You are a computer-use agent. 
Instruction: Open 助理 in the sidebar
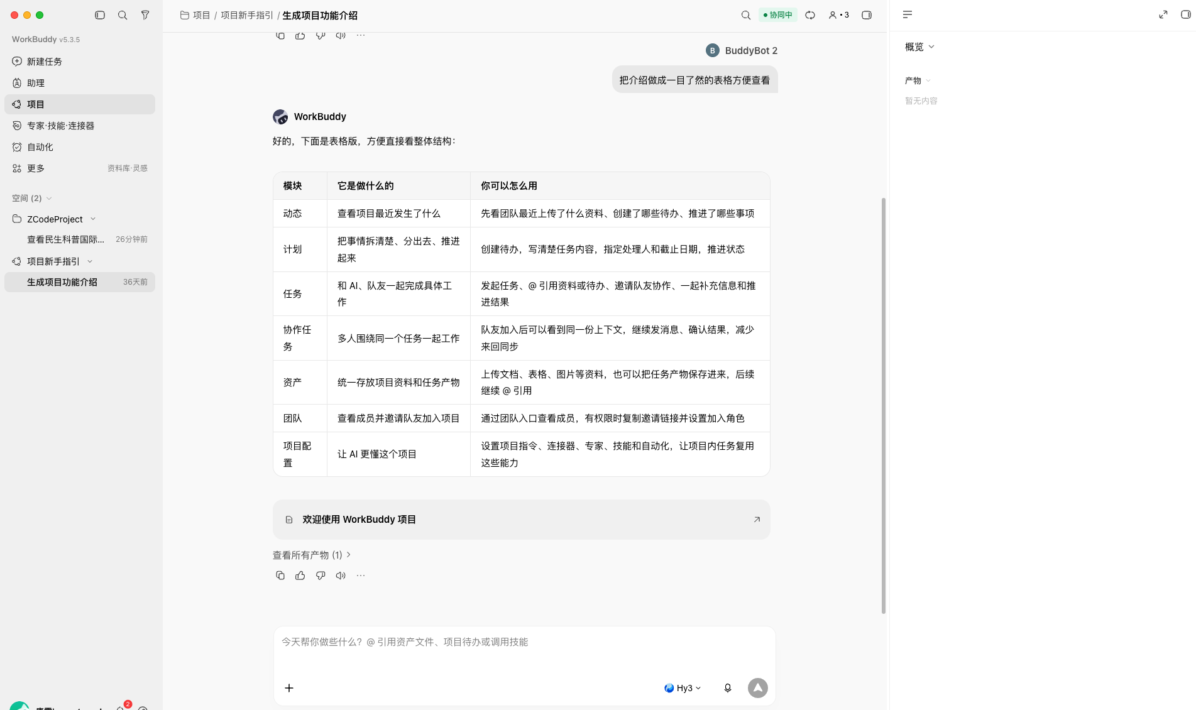point(80,83)
